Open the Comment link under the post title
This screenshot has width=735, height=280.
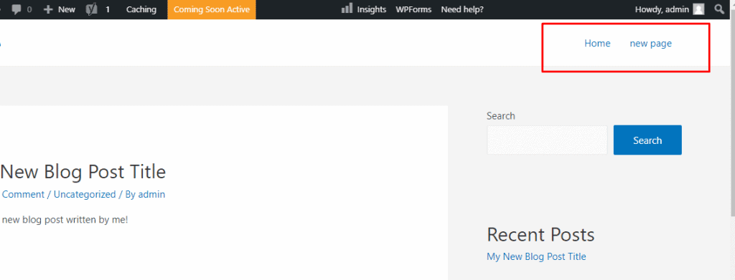(23, 194)
